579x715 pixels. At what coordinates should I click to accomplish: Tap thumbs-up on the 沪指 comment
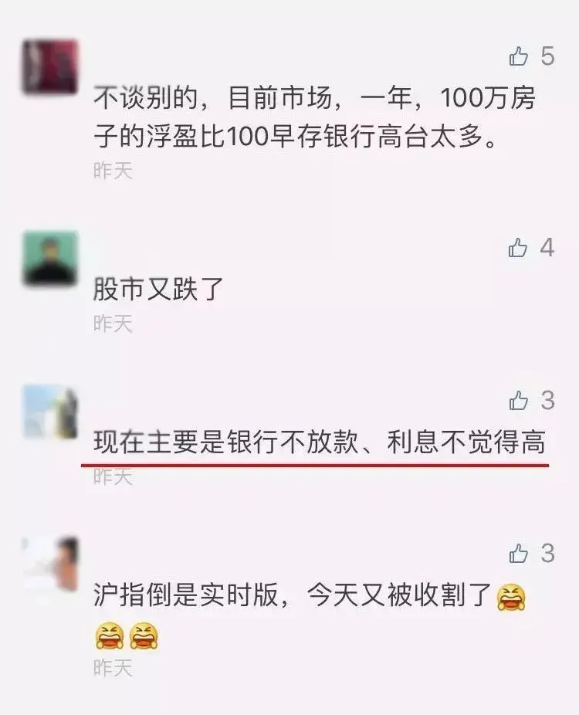pos(518,553)
